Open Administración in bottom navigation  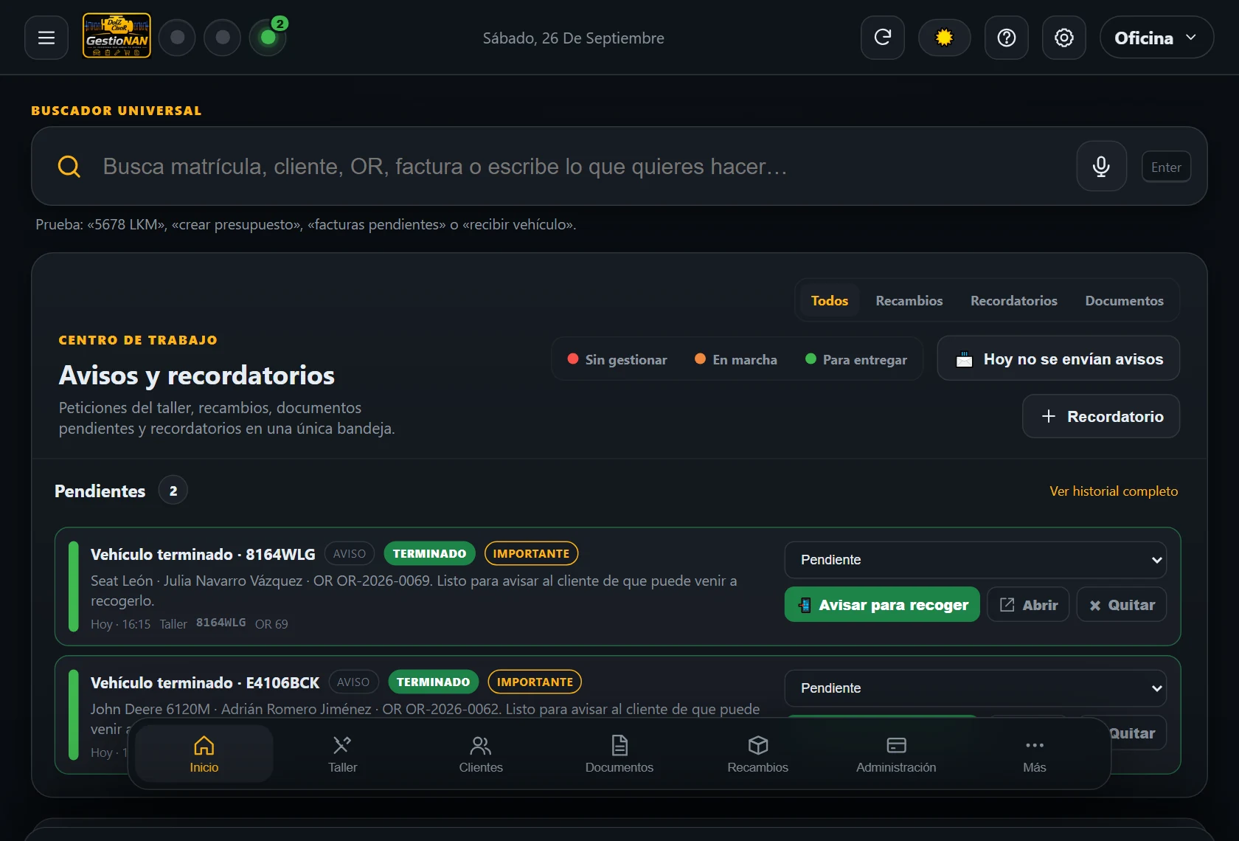pyautogui.click(x=896, y=754)
